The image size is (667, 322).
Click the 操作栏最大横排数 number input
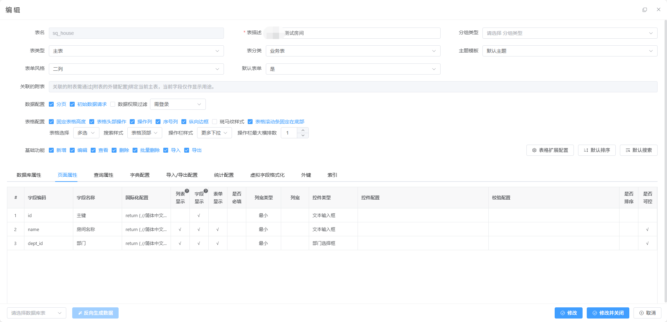point(289,133)
